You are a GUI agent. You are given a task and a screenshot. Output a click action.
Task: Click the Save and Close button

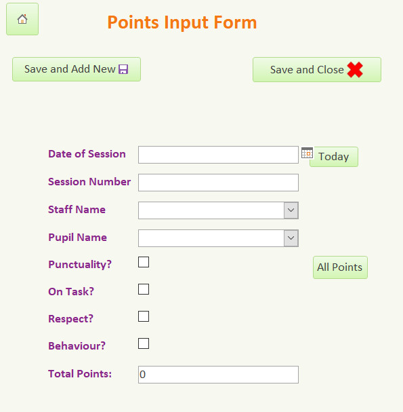pos(317,70)
